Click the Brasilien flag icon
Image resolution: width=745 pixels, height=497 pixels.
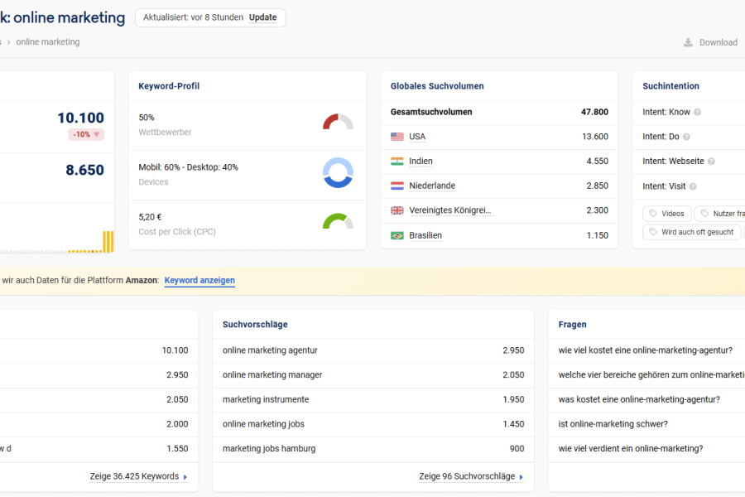click(397, 235)
